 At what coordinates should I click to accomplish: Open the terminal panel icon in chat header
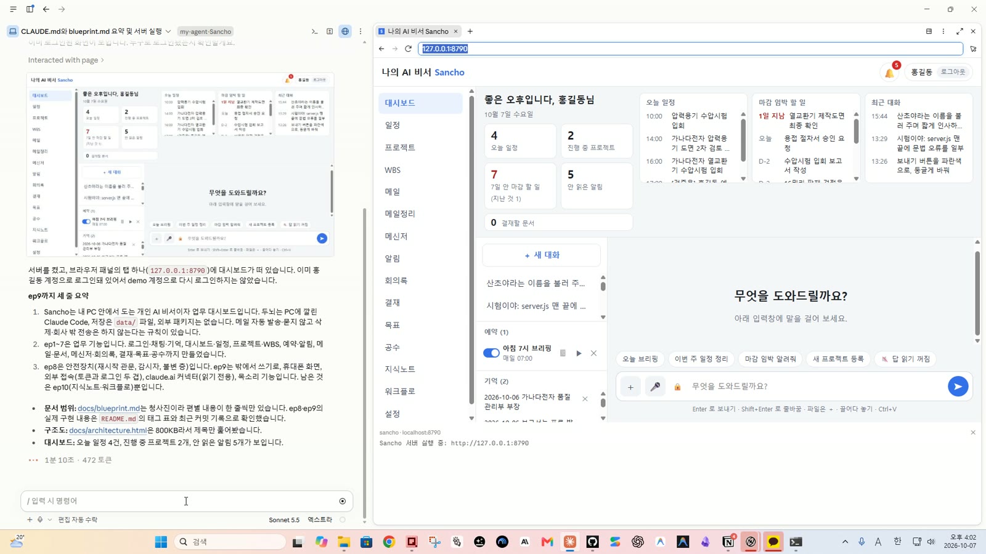click(x=314, y=31)
